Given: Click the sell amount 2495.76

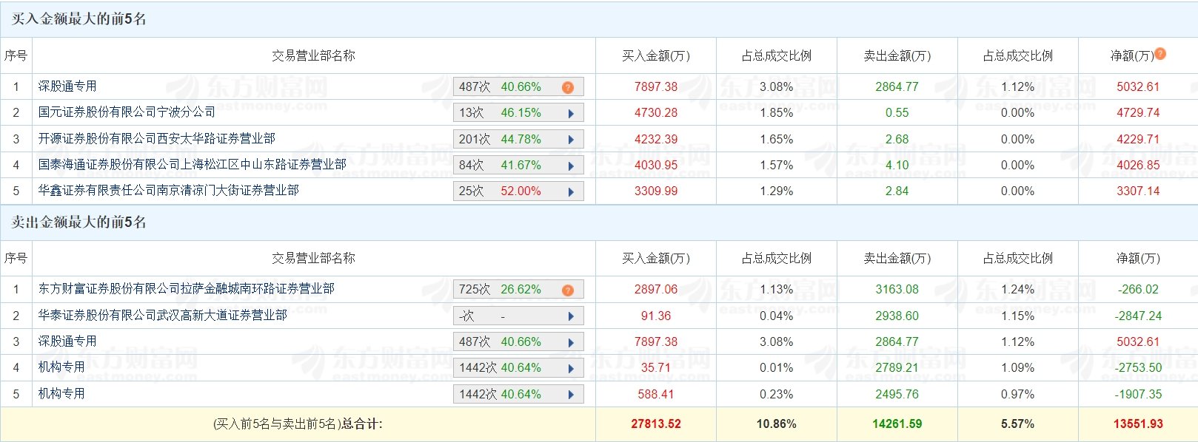Looking at the screenshot, I should pyautogui.click(x=897, y=395).
